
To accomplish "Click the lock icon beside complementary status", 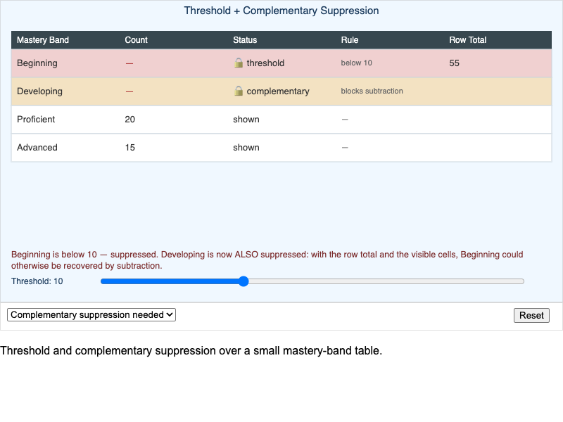I will click(x=239, y=91).
